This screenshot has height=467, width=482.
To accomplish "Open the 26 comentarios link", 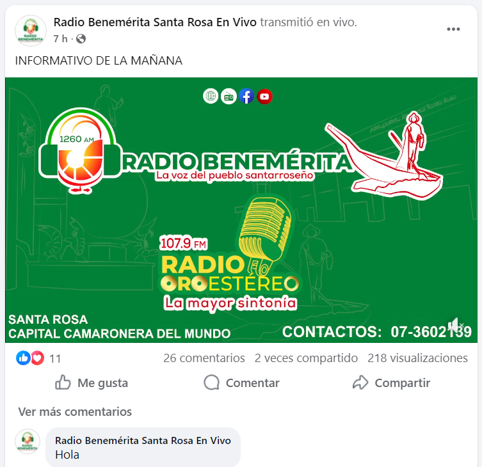I will point(204,358).
